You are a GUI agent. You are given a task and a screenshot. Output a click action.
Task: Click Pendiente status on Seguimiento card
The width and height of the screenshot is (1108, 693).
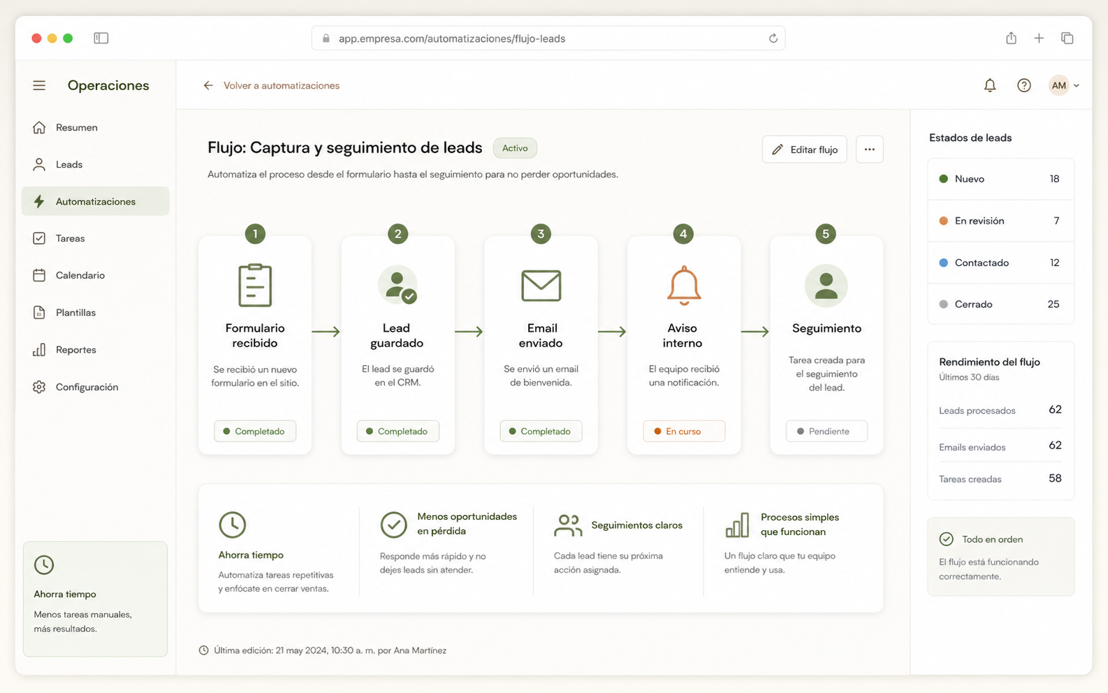click(x=826, y=431)
